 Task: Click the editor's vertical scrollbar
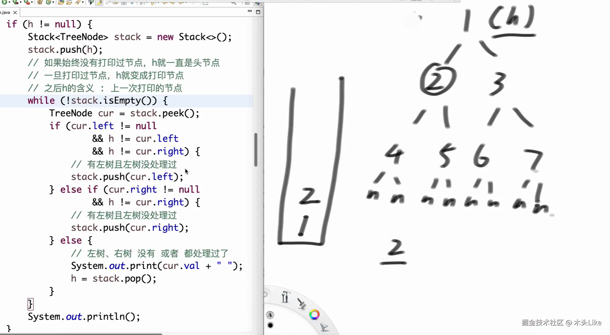click(x=256, y=149)
